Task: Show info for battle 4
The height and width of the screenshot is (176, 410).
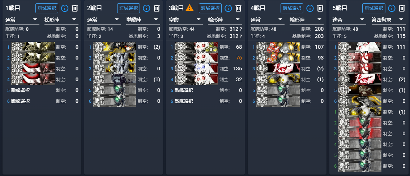Action: 310,8
